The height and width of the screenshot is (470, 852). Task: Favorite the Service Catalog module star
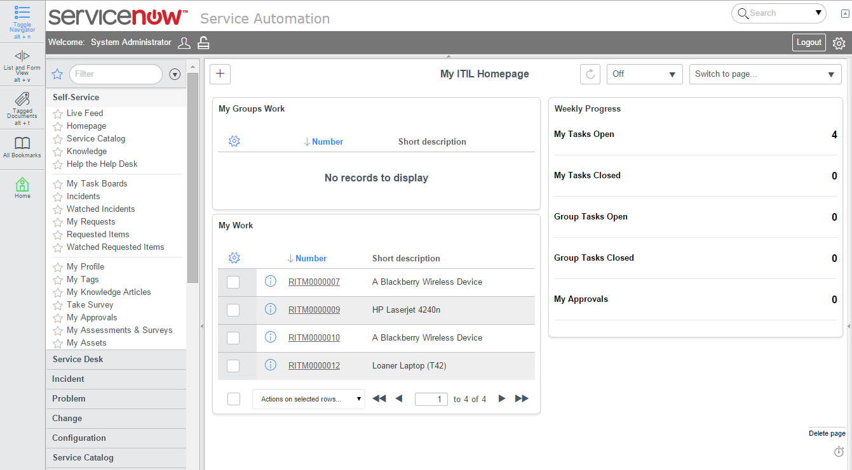(x=58, y=139)
